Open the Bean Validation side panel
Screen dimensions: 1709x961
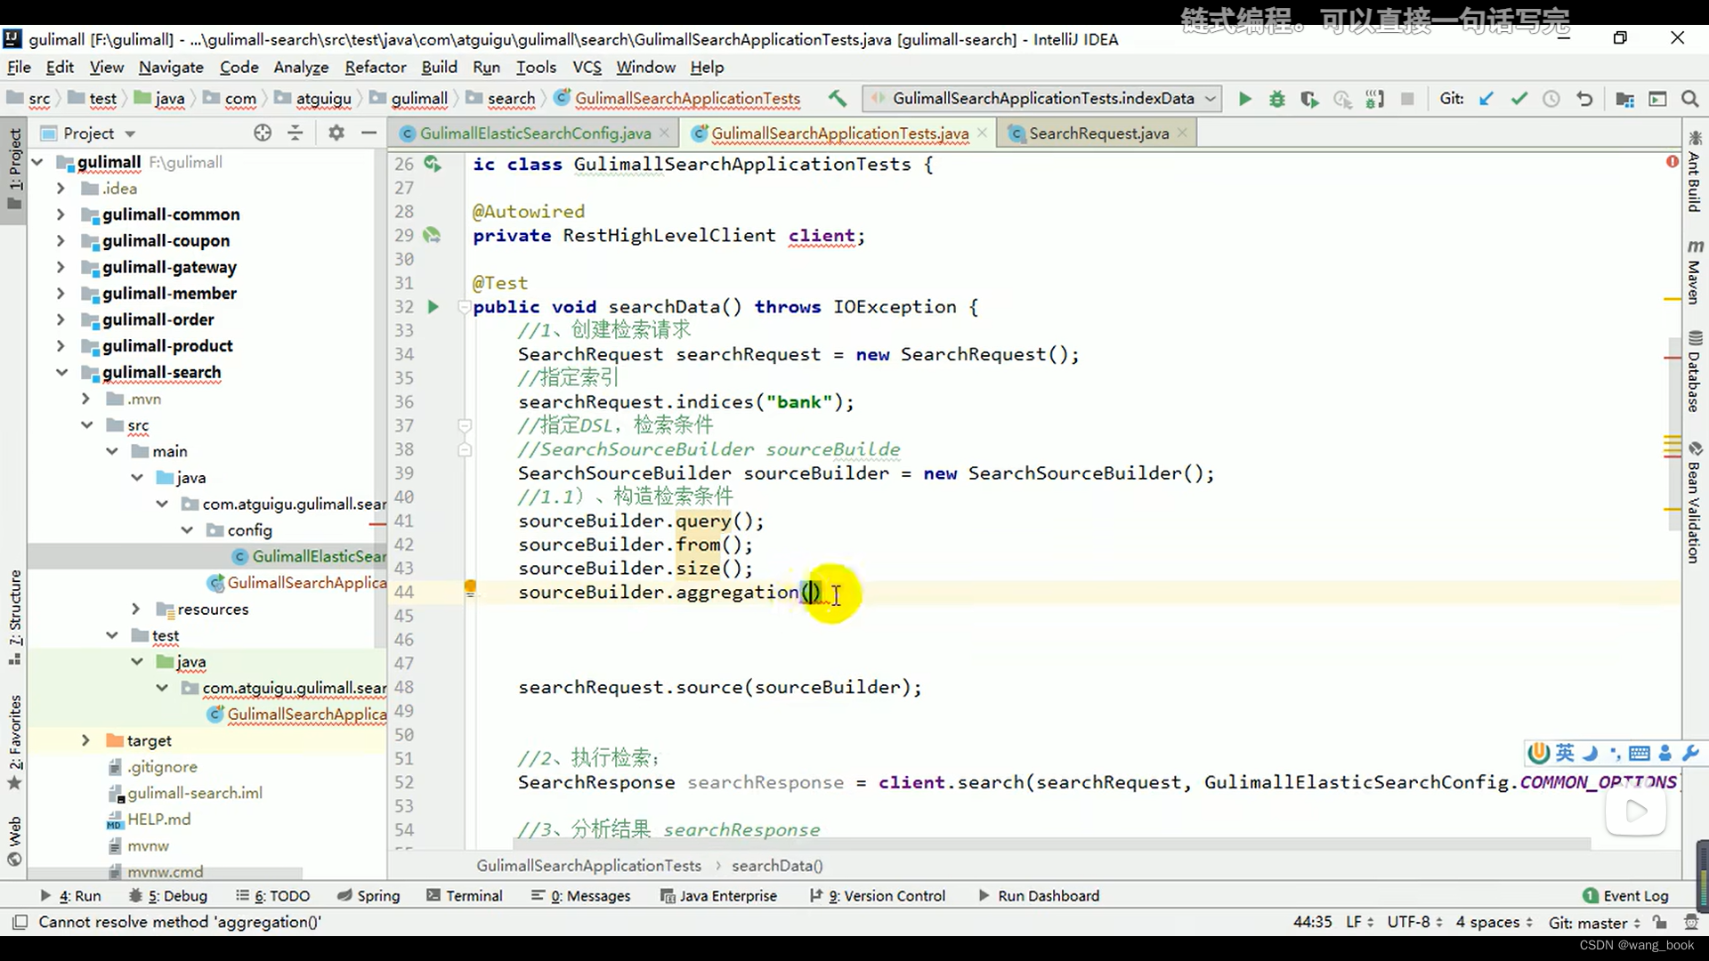pyautogui.click(x=1694, y=503)
